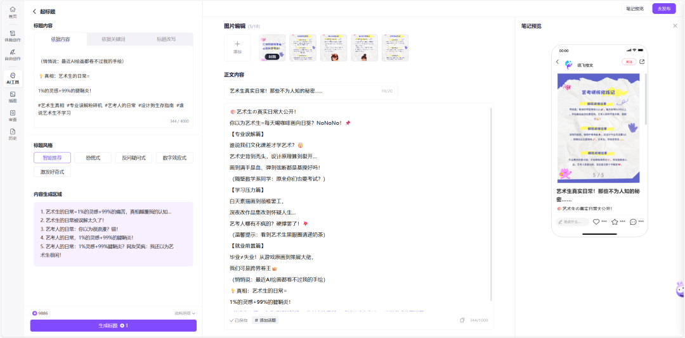This screenshot has height=338, width=685.
Task: Click the star favorite icon in preview
Action: (615, 222)
